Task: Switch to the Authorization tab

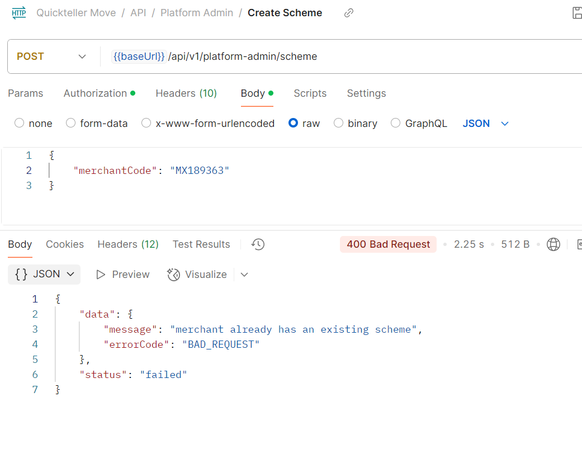Action: 99,93
